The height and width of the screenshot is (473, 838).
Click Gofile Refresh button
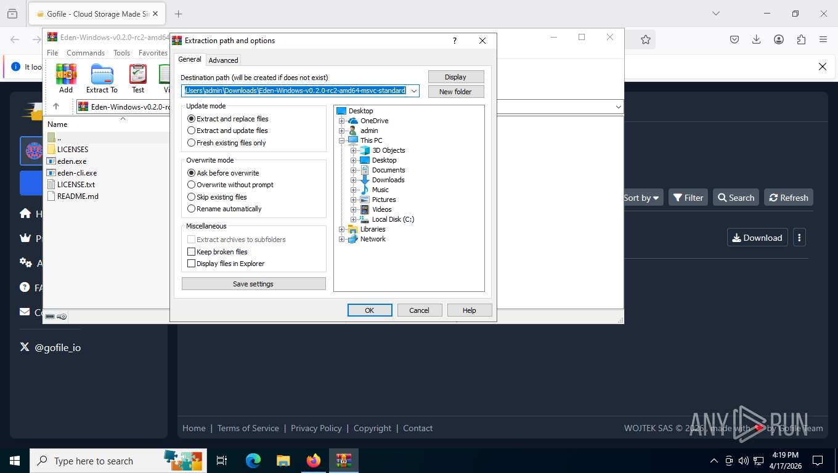coord(789,198)
